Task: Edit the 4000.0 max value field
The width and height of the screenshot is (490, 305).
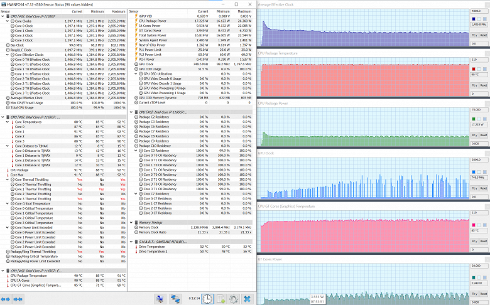Action: (479, 12)
